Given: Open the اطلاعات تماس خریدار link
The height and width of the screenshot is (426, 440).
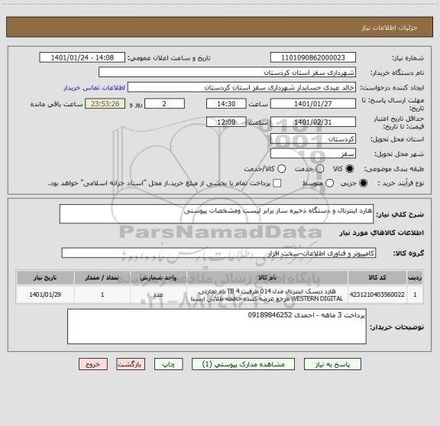Looking at the screenshot, I should point(94,88).
